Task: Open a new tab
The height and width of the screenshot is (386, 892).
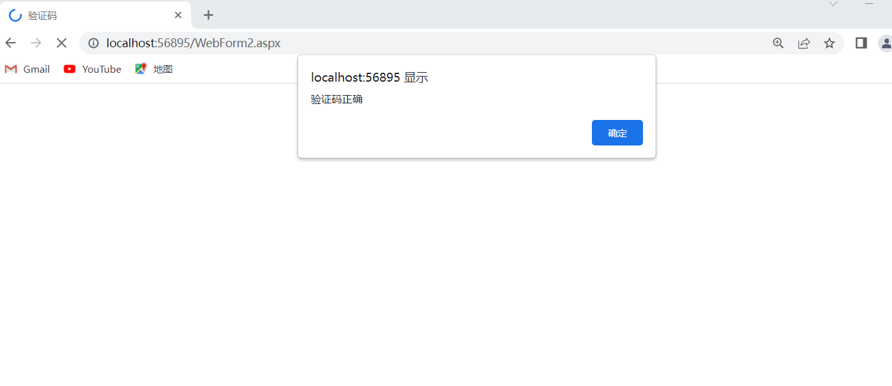Action: (x=208, y=15)
